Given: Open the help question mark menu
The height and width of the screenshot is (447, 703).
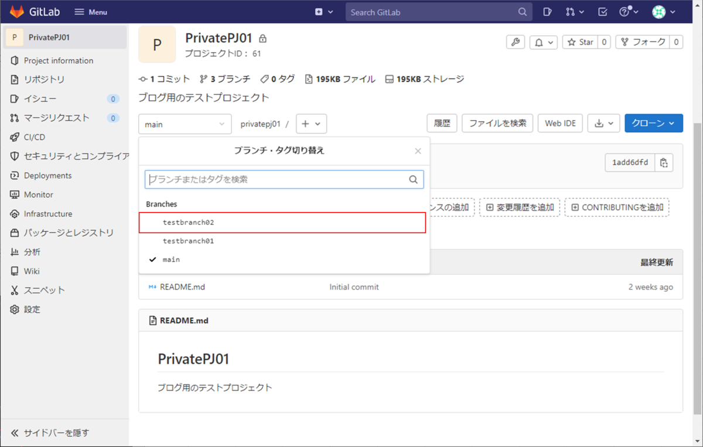Looking at the screenshot, I should [x=629, y=12].
